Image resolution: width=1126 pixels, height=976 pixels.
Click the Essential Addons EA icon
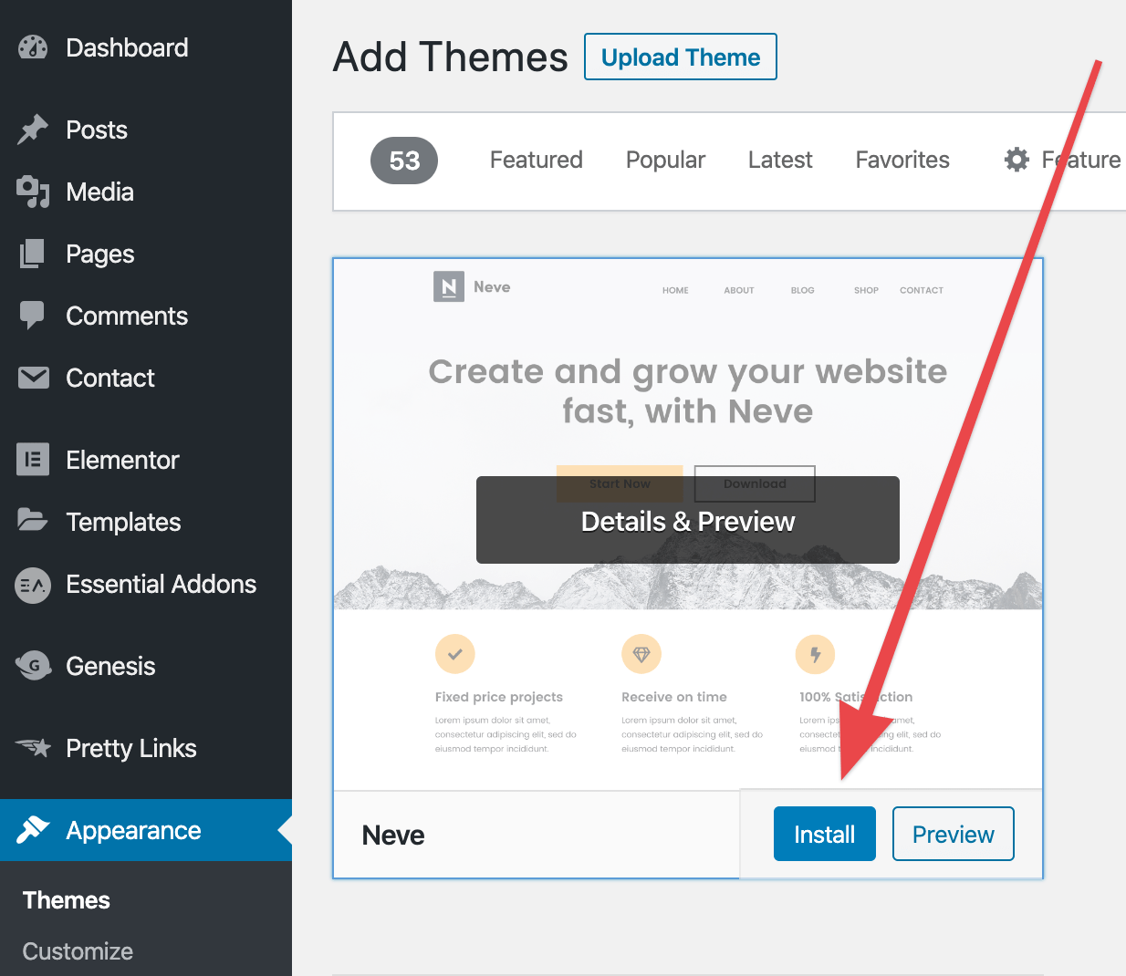coord(33,585)
